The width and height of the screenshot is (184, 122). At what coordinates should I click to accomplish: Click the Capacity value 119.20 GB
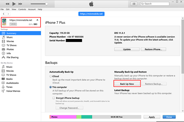coord(65,33)
